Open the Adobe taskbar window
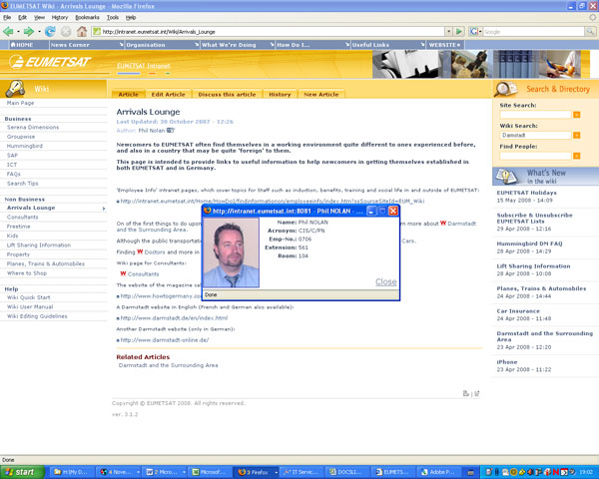This screenshot has width=599, height=479. pos(438,472)
